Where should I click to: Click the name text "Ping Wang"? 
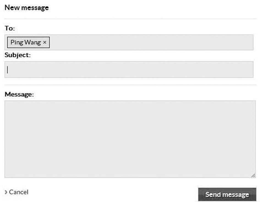pos(26,42)
